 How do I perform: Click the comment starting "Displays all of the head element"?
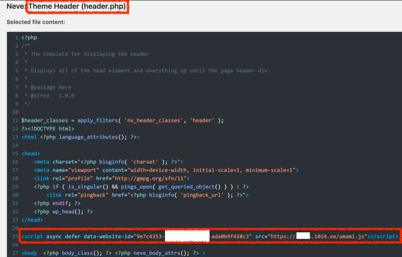150,71
